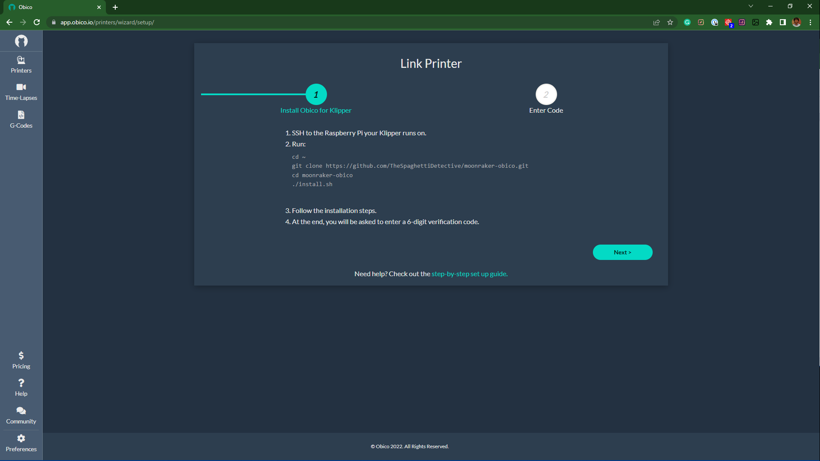The height and width of the screenshot is (461, 820).
Task: Close the Obico tab
Action: point(99,7)
